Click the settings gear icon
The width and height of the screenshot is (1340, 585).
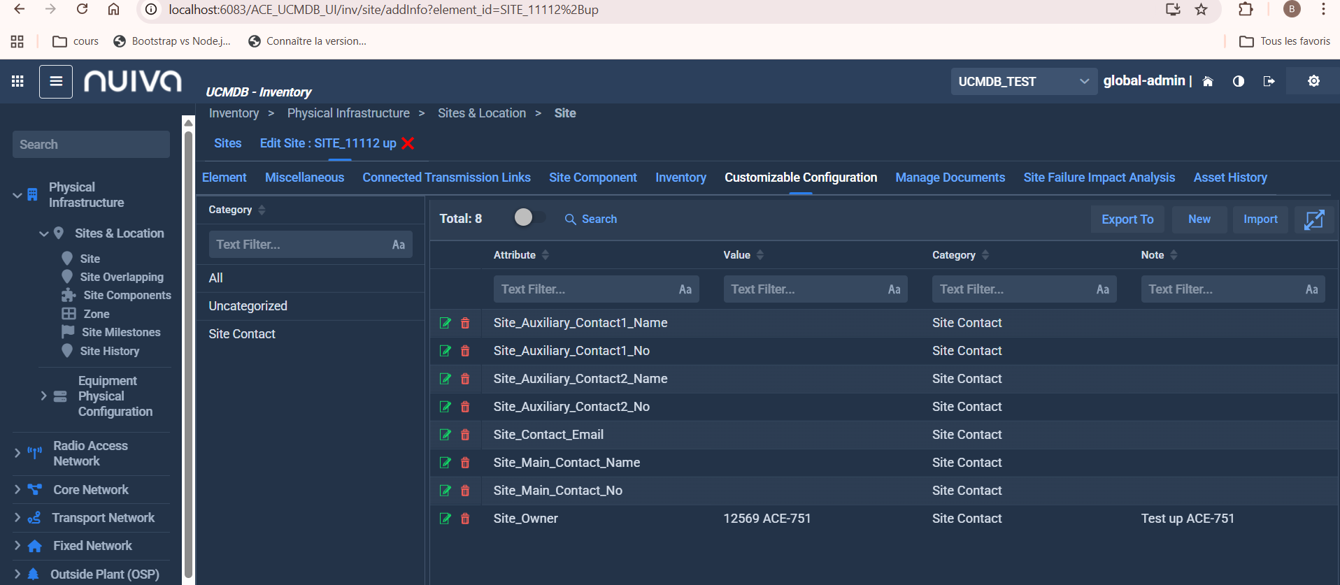click(x=1313, y=81)
